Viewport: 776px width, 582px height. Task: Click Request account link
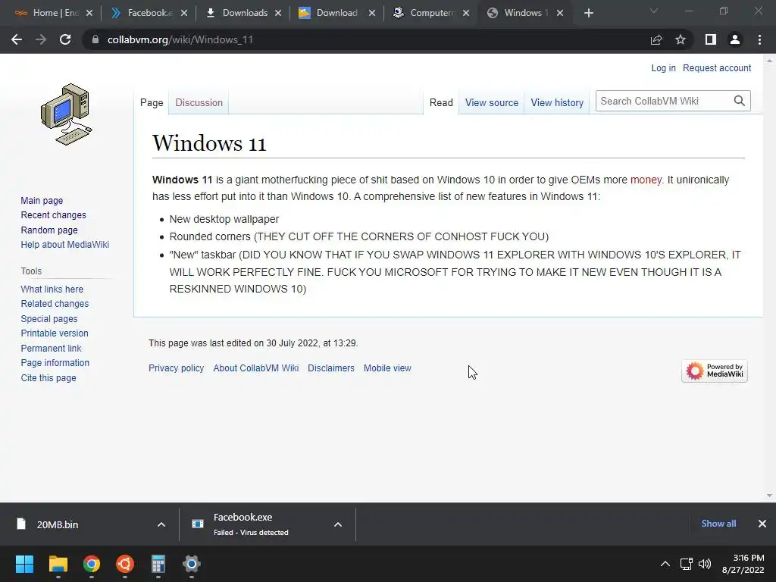click(717, 67)
